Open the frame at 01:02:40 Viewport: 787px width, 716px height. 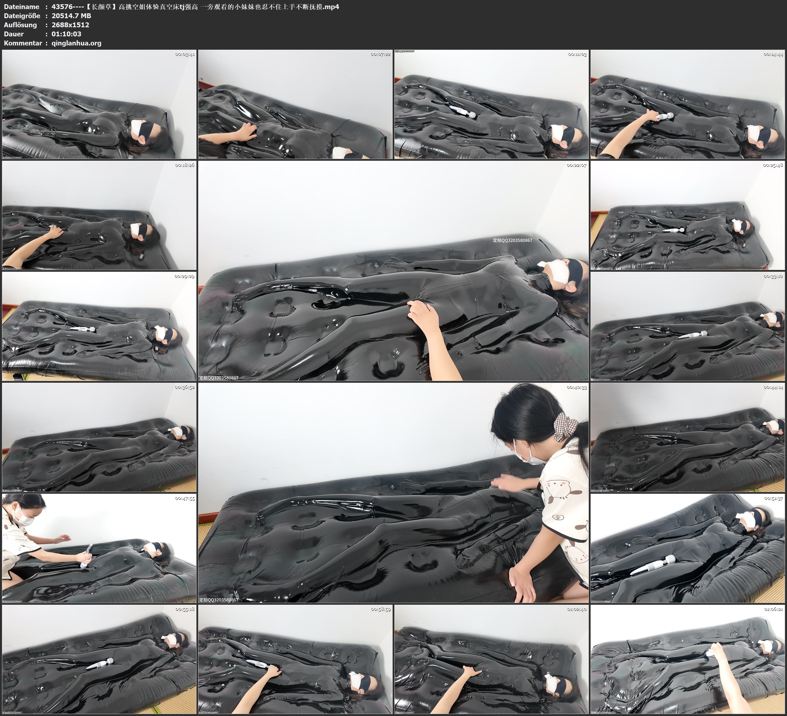pyautogui.click(x=491, y=659)
